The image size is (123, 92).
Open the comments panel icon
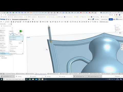tap(89, 19)
